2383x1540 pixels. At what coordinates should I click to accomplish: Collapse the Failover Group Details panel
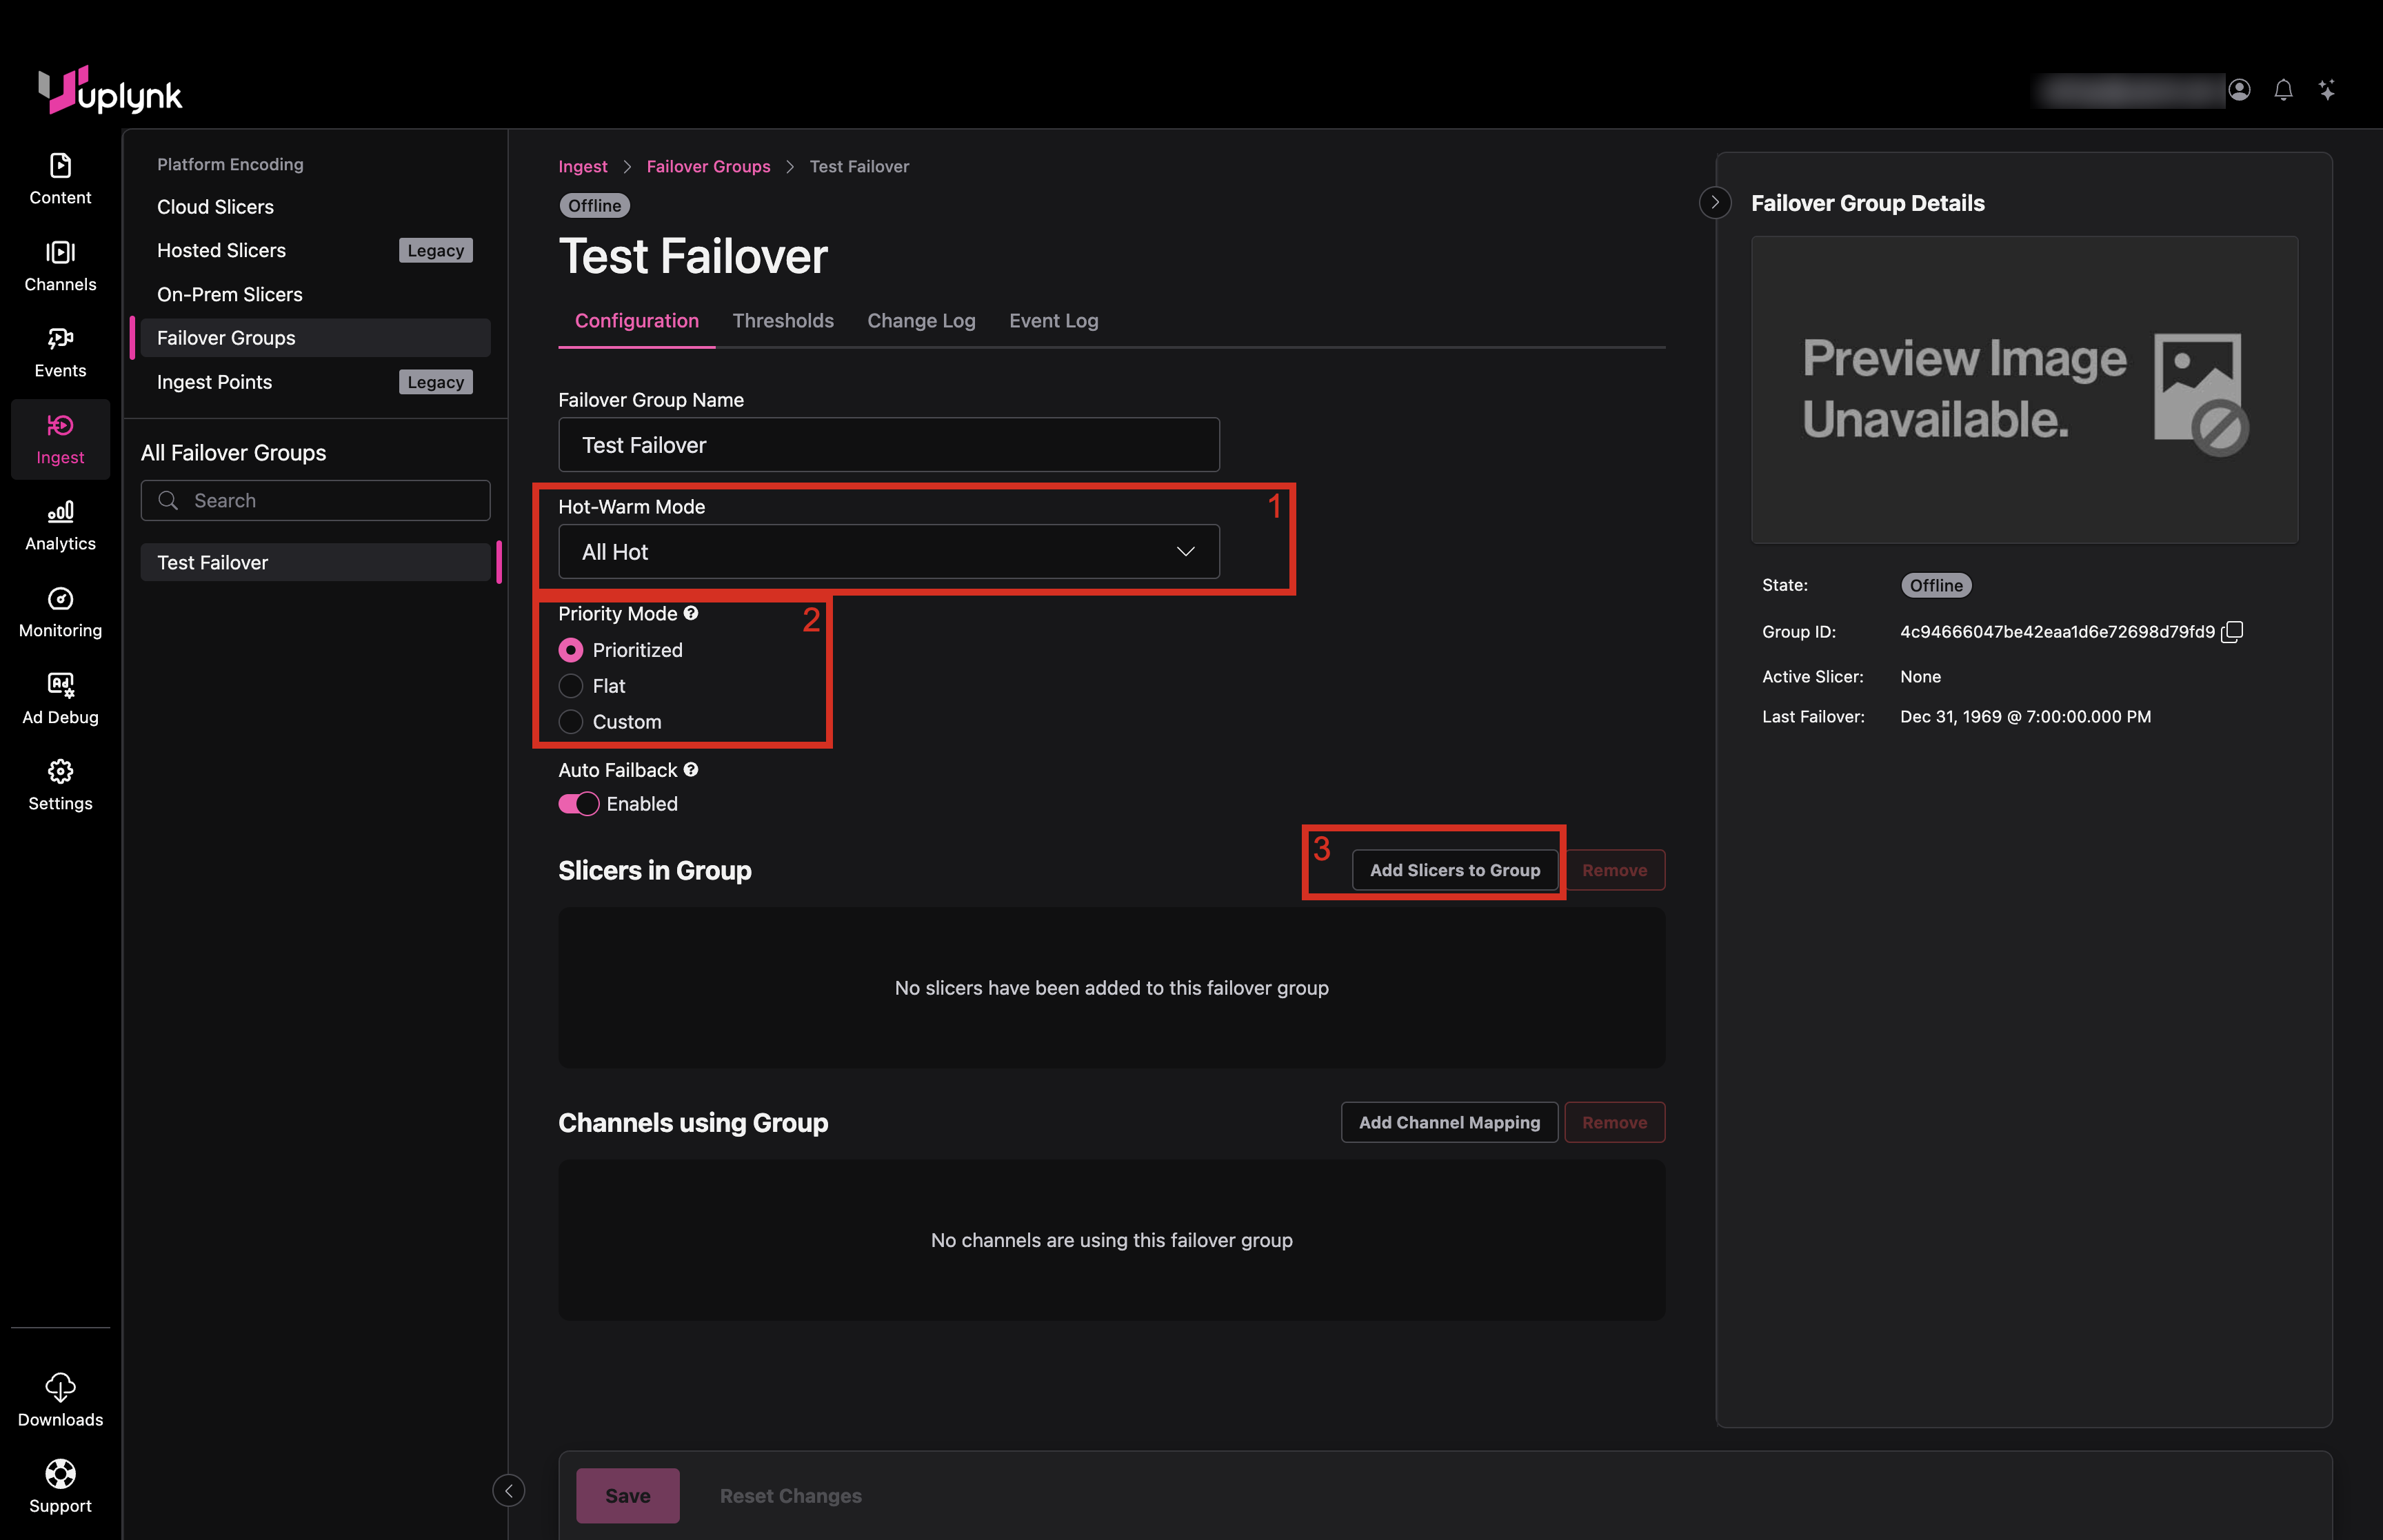tap(1715, 203)
